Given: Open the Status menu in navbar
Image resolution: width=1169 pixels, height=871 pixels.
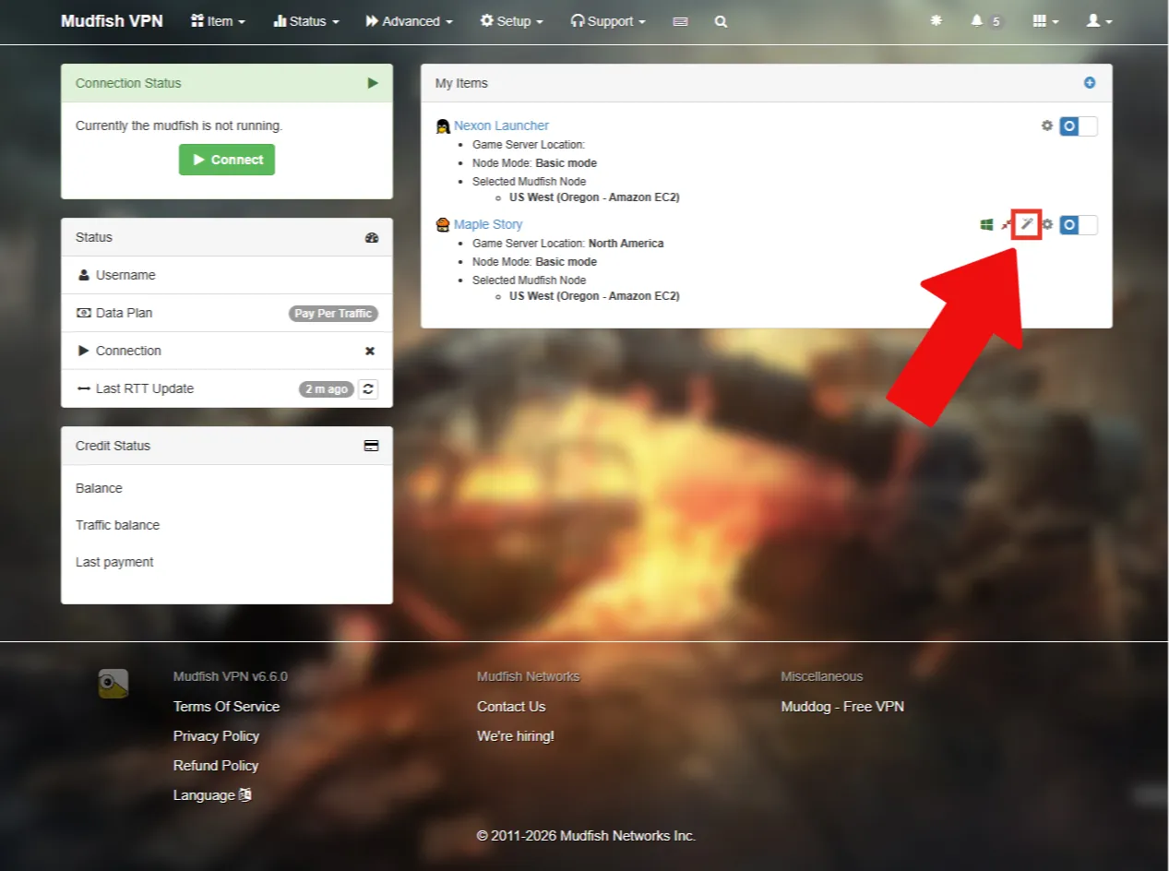Looking at the screenshot, I should pos(306,21).
